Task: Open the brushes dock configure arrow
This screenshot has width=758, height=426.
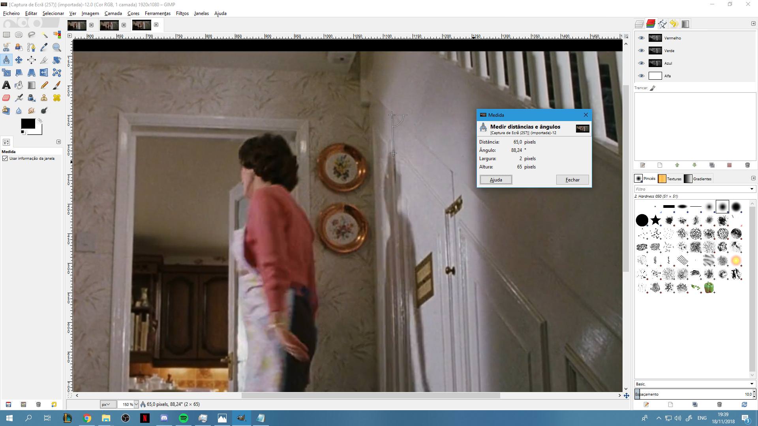Action: point(753,178)
